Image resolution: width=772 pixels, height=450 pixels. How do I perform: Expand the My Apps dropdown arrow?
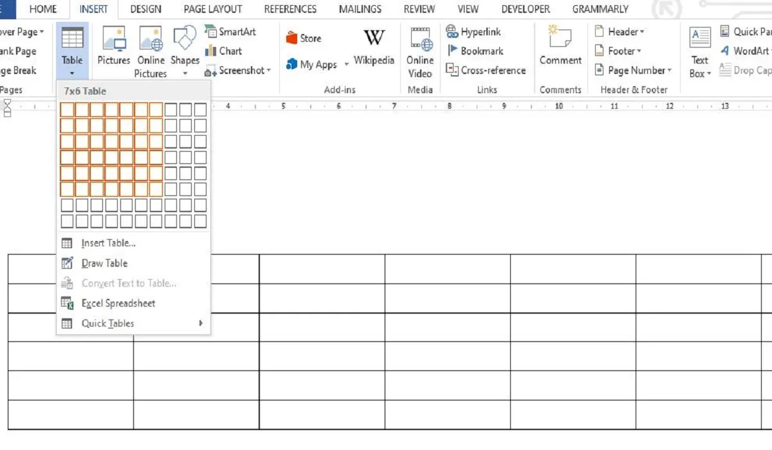tap(347, 64)
